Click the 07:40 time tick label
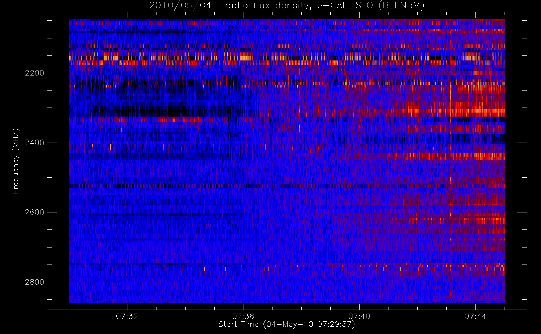541x334 pixels. tap(359, 316)
